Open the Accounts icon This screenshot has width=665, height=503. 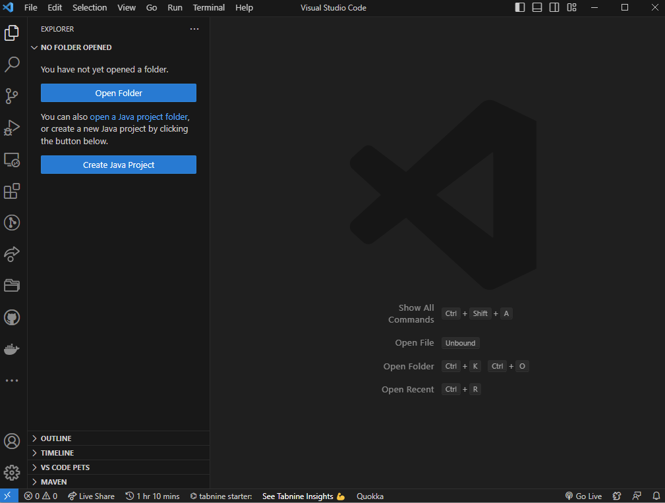click(12, 441)
